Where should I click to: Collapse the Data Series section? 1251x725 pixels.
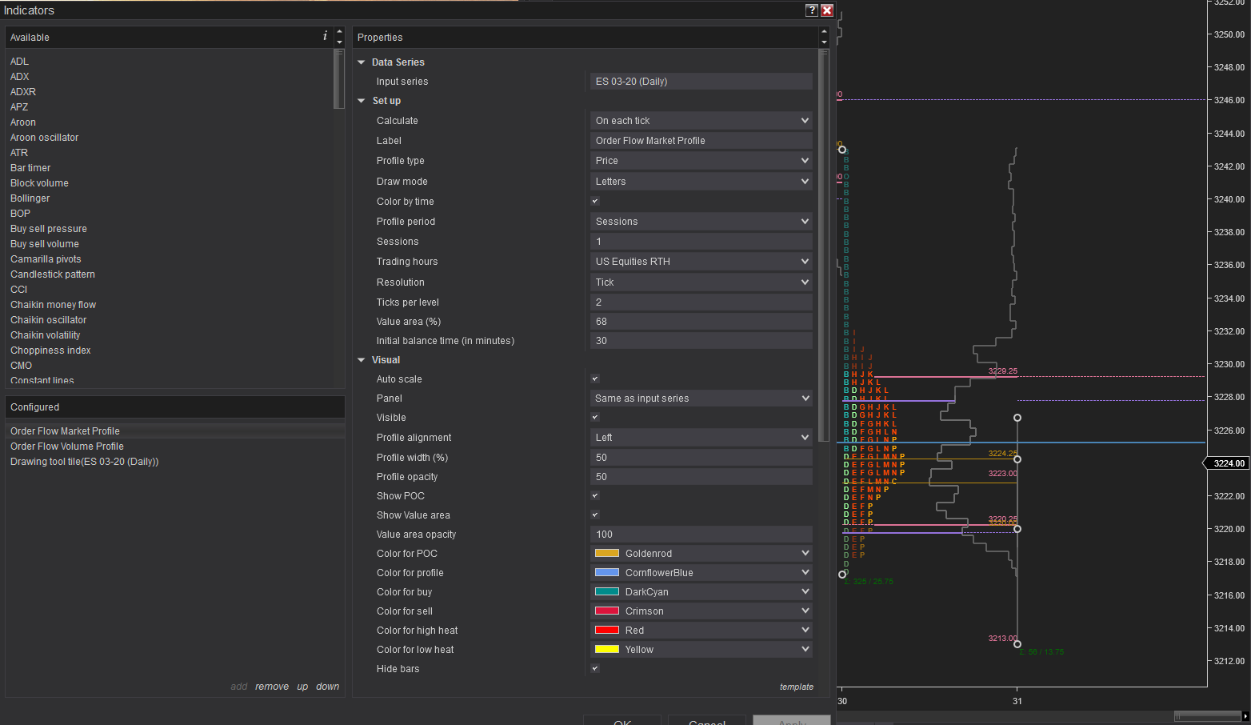[361, 62]
